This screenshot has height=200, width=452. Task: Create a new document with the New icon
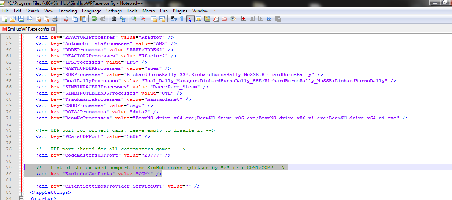5,19
